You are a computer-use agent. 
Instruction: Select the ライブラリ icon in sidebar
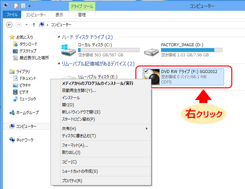tap(12, 72)
